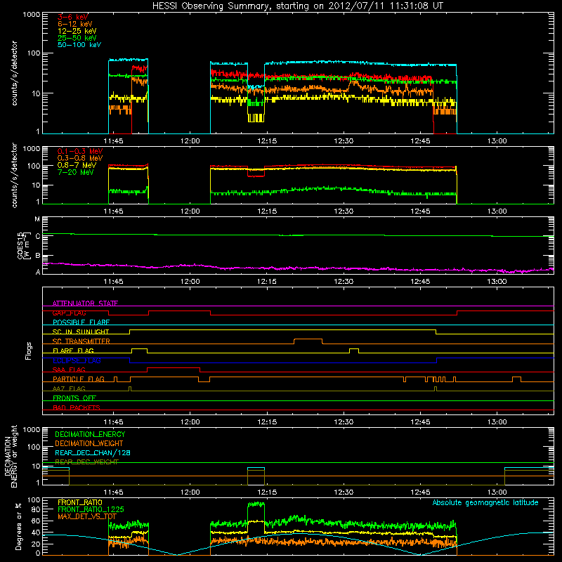Click the SC_IN_SUNLIGHT flag label
The image size is (562, 562).
(x=81, y=332)
